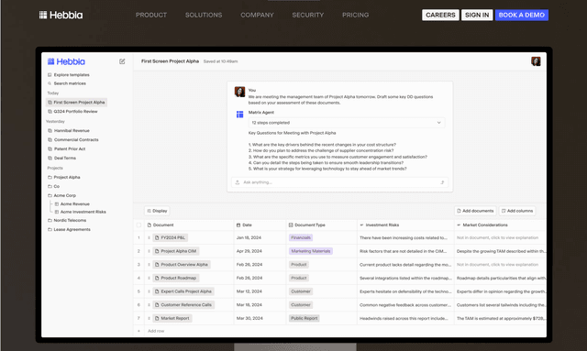Open the COMPANY menu
The height and width of the screenshot is (351, 587).
(x=257, y=15)
